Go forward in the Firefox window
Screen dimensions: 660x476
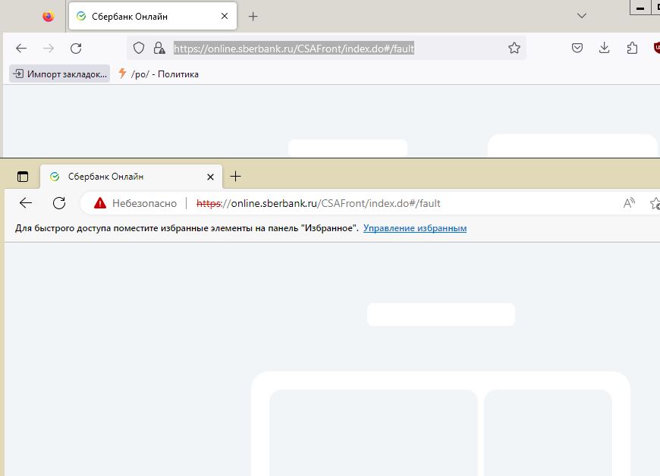[49, 49]
